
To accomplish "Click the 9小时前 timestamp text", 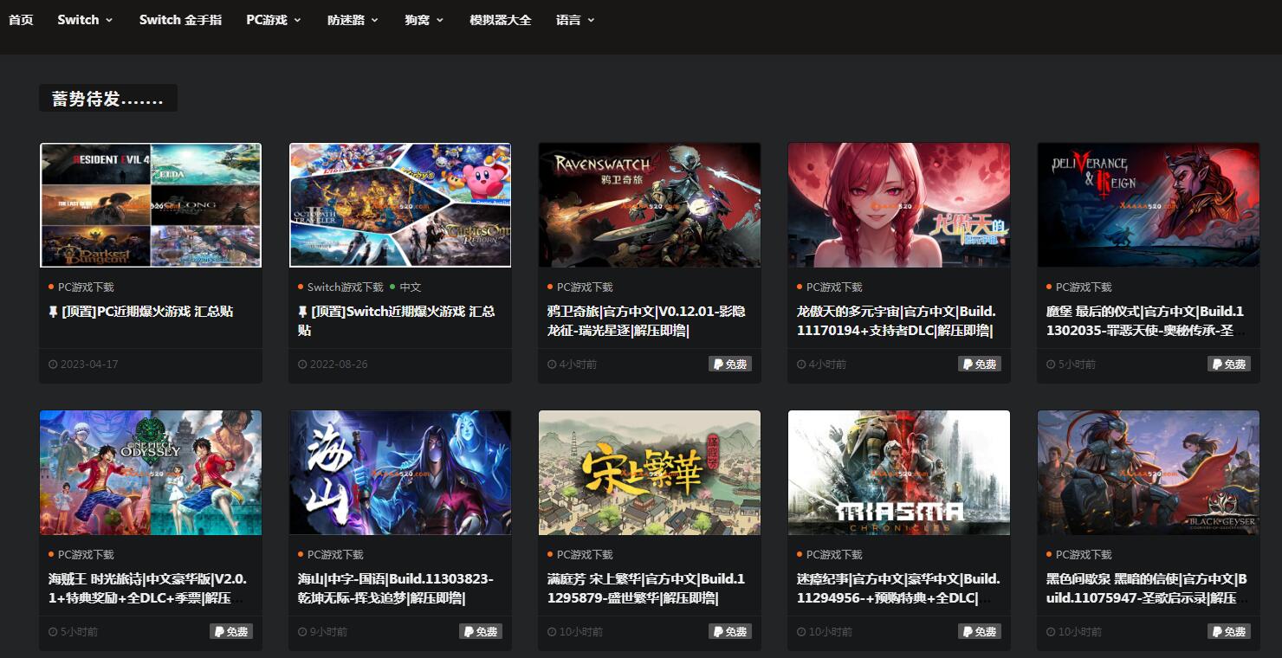I will pos(328,632).
